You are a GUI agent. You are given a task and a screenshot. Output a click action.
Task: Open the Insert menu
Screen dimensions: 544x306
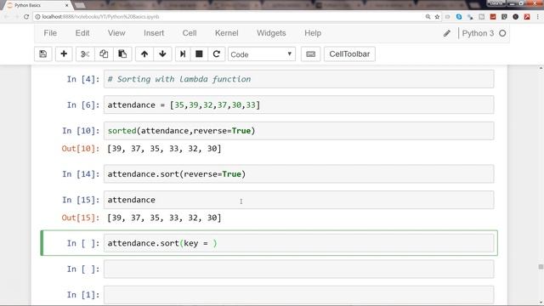tap(154, 33)
